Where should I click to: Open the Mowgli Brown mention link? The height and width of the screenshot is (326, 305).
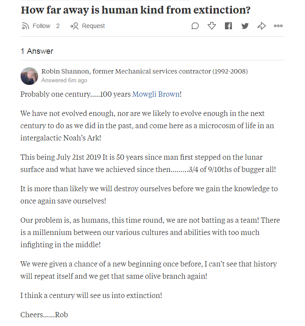click(155, 94)
